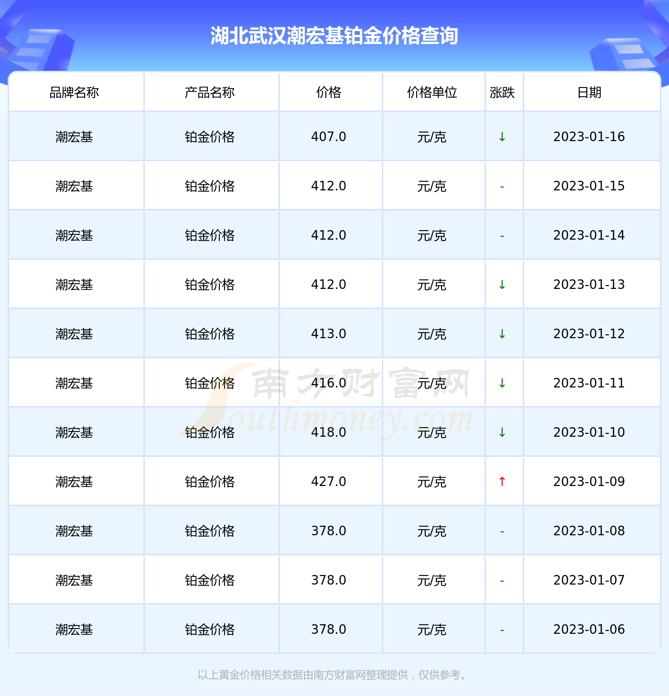The height and width of the screenshot is (696, 669).
Task: Click date 2023-01-13
Action: point(589,285)
